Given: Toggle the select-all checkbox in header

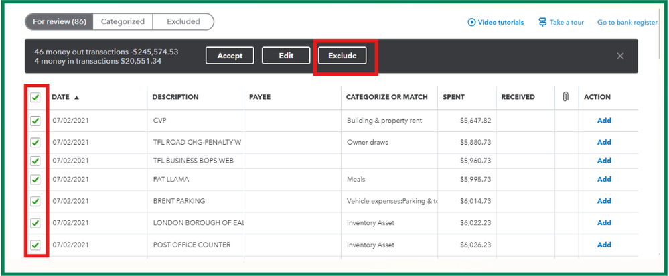Looking at the screenshot, I should 35,97.
